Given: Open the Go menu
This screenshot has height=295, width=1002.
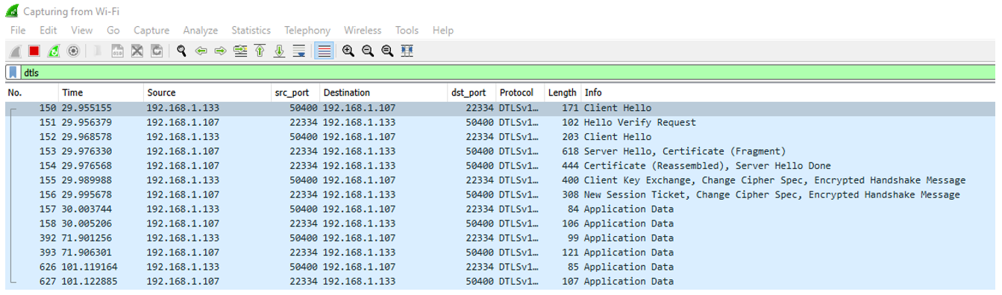Looking at the screenshot, I should coord(113,31).
